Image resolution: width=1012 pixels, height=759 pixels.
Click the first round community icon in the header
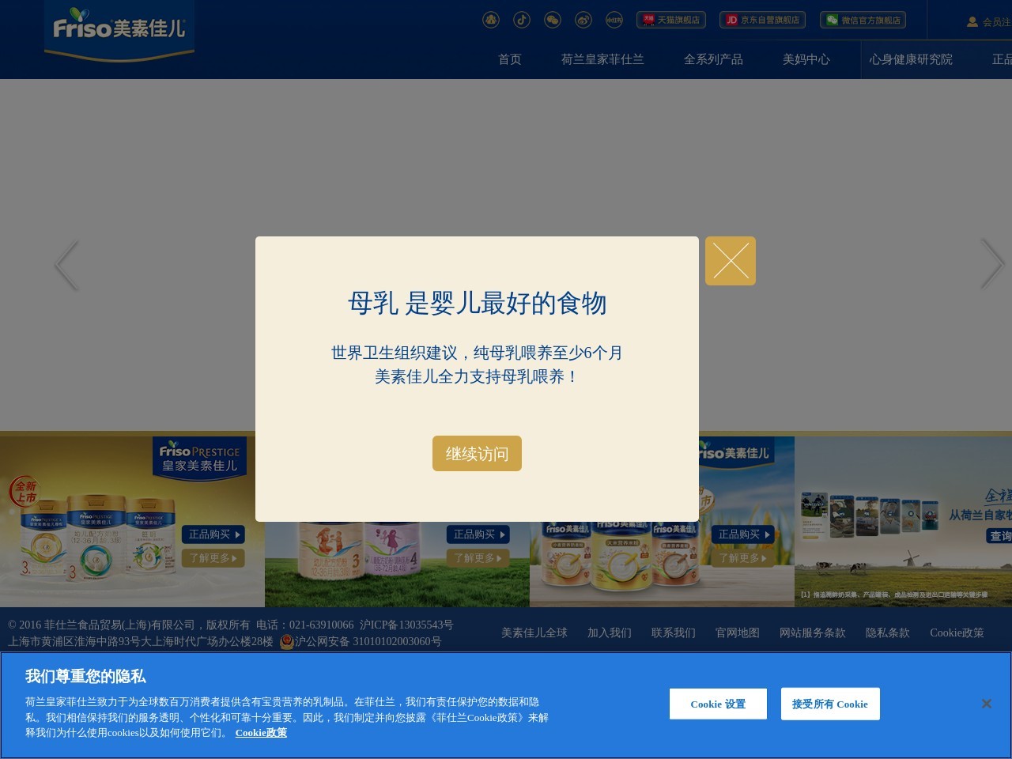coord(491,20)
